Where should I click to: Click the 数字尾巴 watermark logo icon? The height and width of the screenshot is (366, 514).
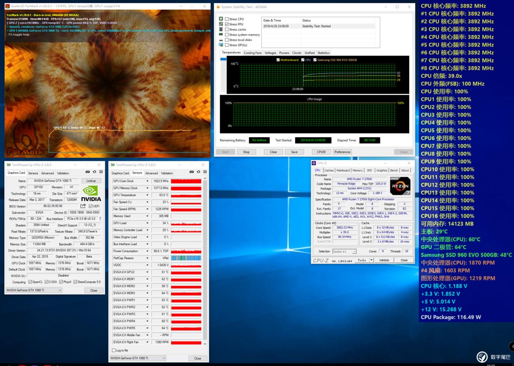click(x=482, y=357)
